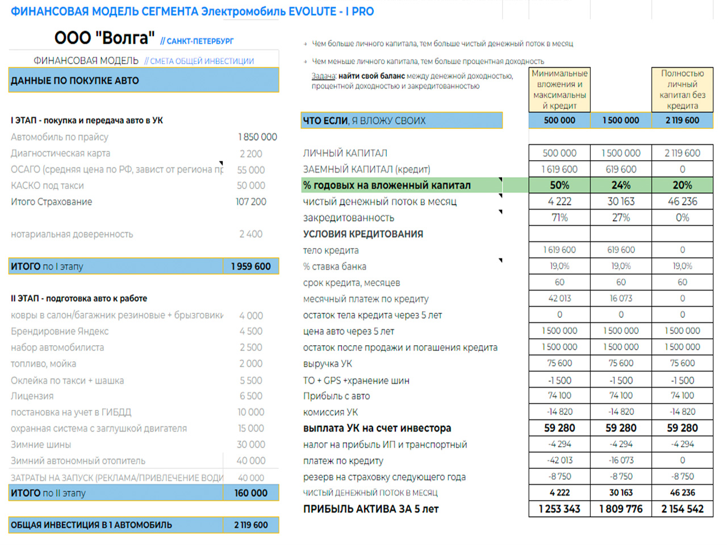
Task: Click the 'комиссия УК' label
Action: pos(331,412)
